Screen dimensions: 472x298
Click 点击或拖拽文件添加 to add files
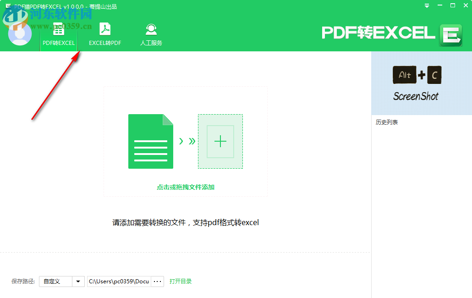tap(185, 187)
